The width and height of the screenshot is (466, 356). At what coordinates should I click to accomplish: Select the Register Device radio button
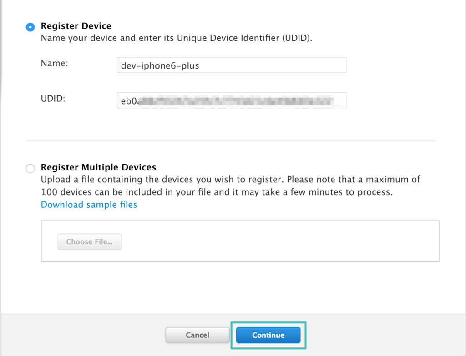coord(30,27)
